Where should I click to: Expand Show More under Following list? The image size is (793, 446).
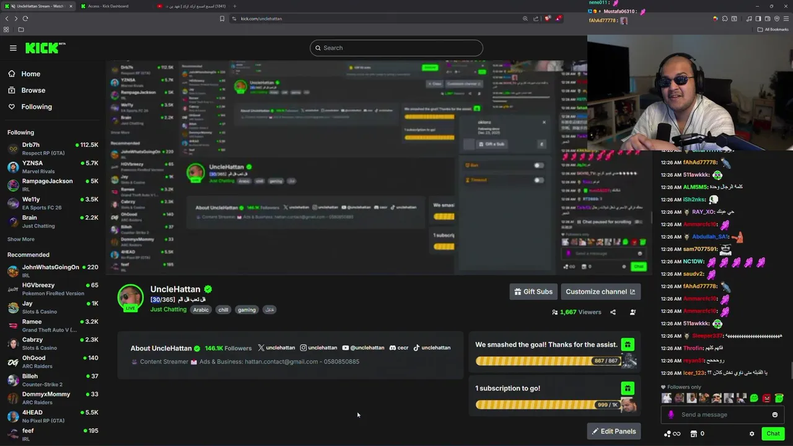tap(21, 239)
